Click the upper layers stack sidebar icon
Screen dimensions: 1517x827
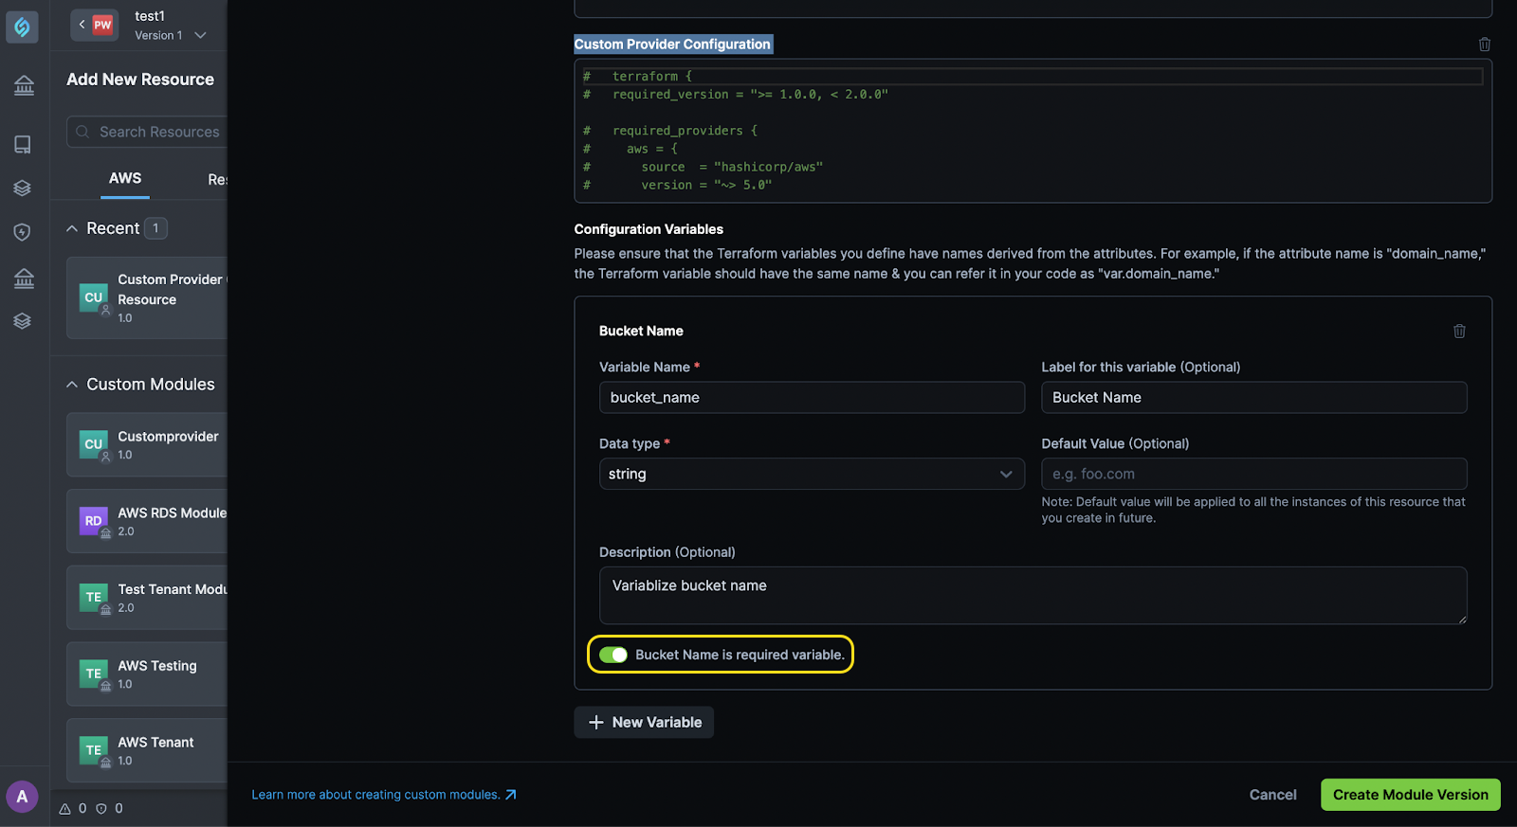pos(23,189)
